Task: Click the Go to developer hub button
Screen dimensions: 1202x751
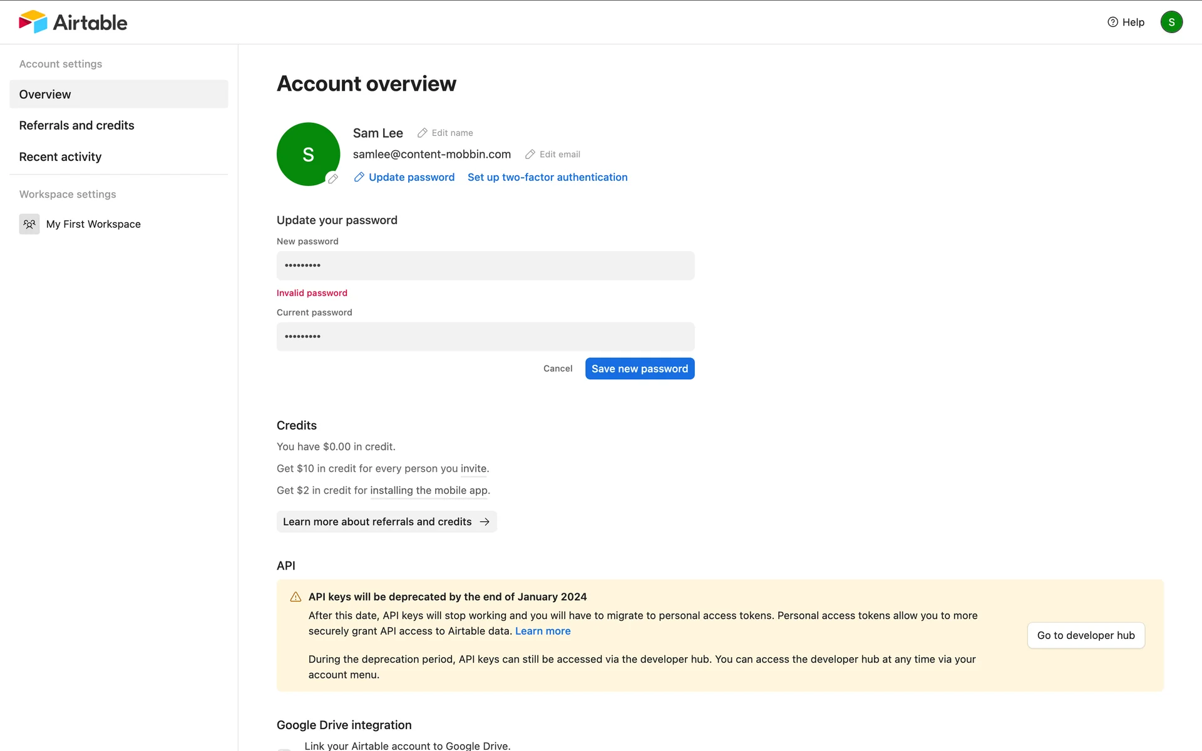Action: [x=1086, y=635]
